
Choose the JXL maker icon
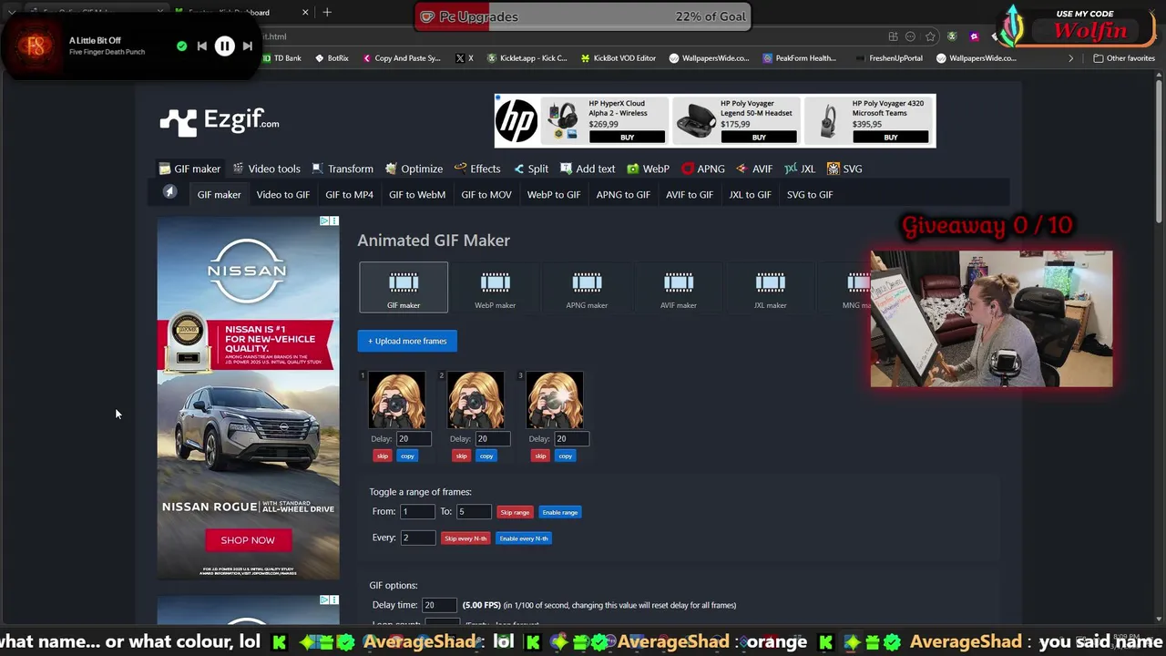770,288
